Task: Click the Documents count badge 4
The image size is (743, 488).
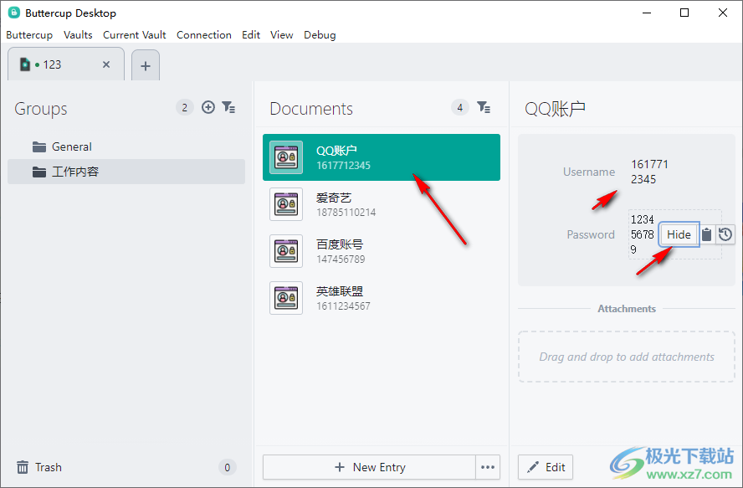Action: (459, 108)
